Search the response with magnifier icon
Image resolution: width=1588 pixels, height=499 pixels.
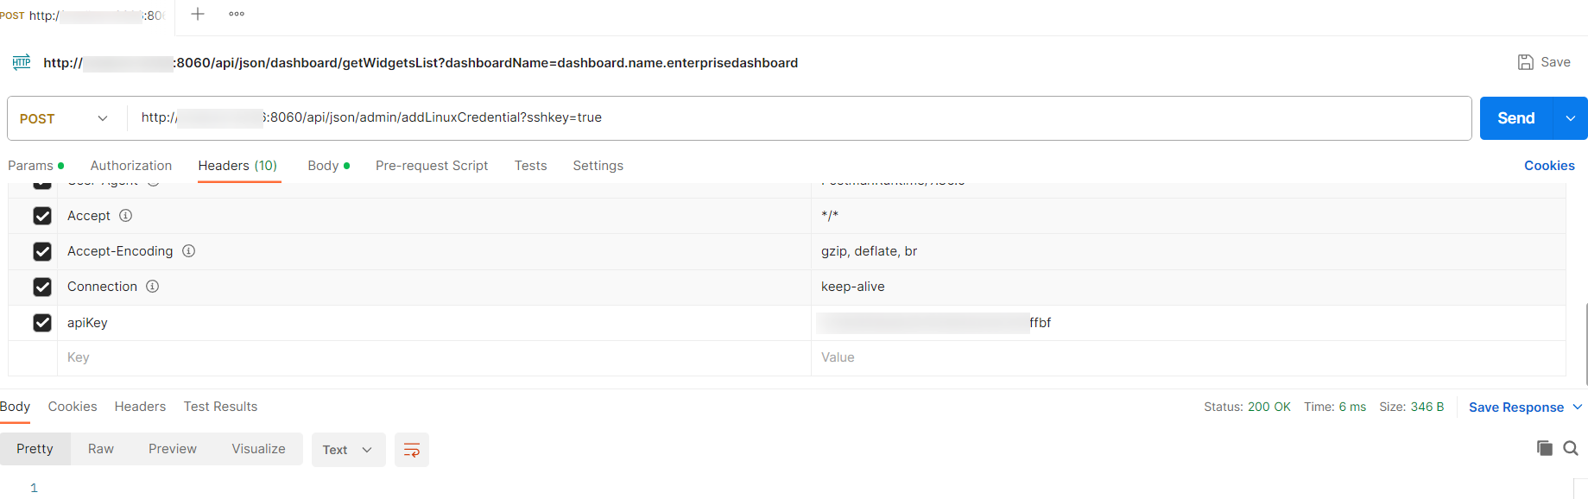[x=1571, y=448]
